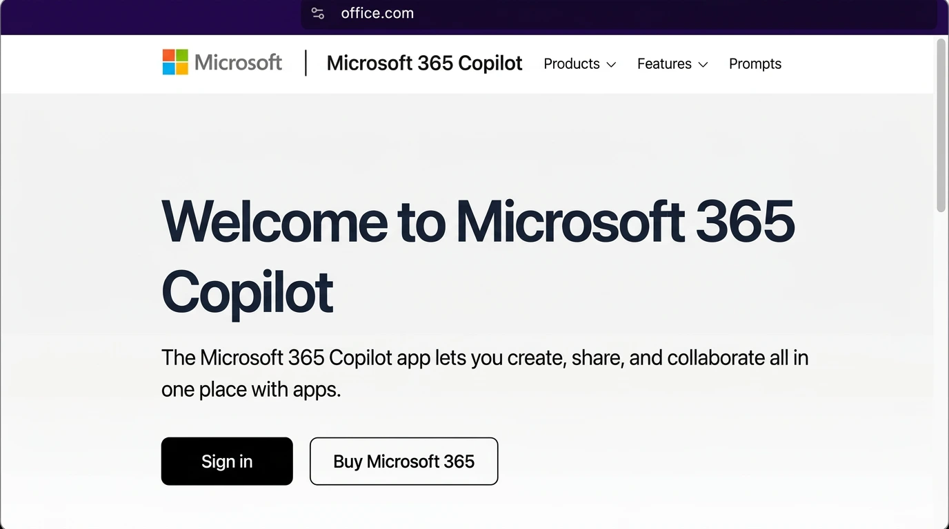949x529 pixels.
Task: Click the Microsoft wordmark text
Action: [x=238, y=63]
